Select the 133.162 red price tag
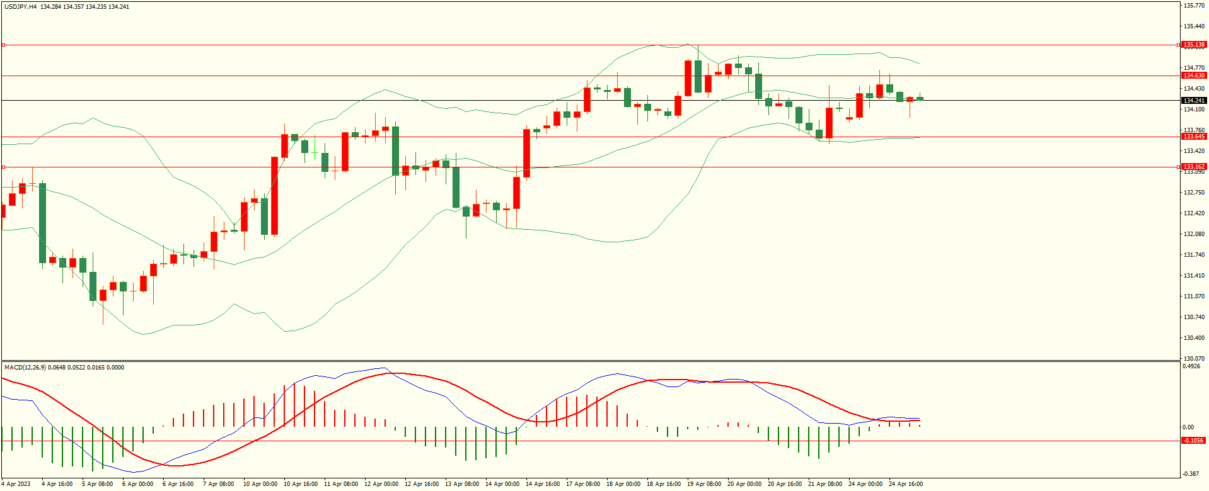The image size is (1209, 491). coord(1193,167)
